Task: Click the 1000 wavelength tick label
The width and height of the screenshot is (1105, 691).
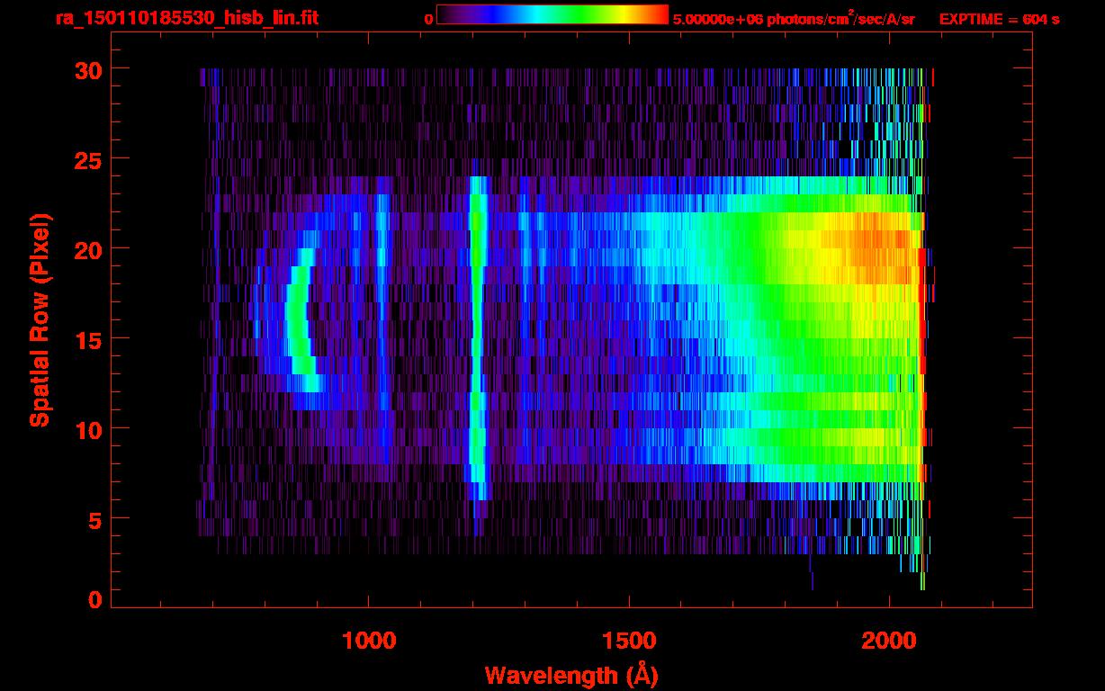Action: click(x=369, y=641)
